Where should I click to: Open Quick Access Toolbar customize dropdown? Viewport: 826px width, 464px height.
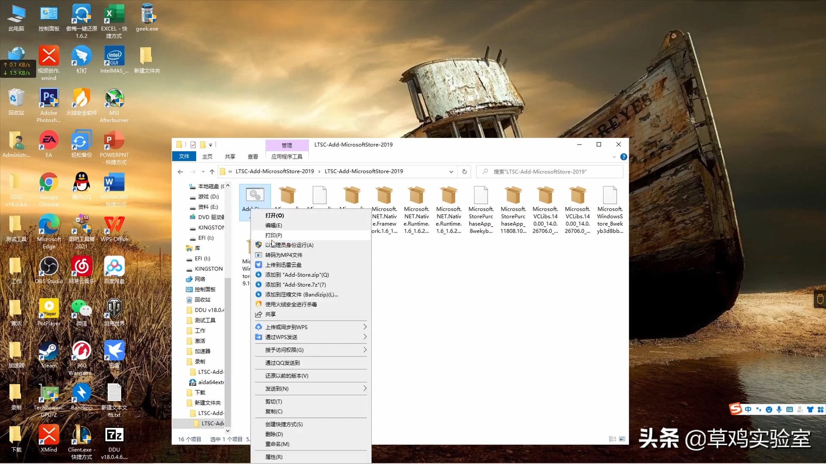[211, 145]
